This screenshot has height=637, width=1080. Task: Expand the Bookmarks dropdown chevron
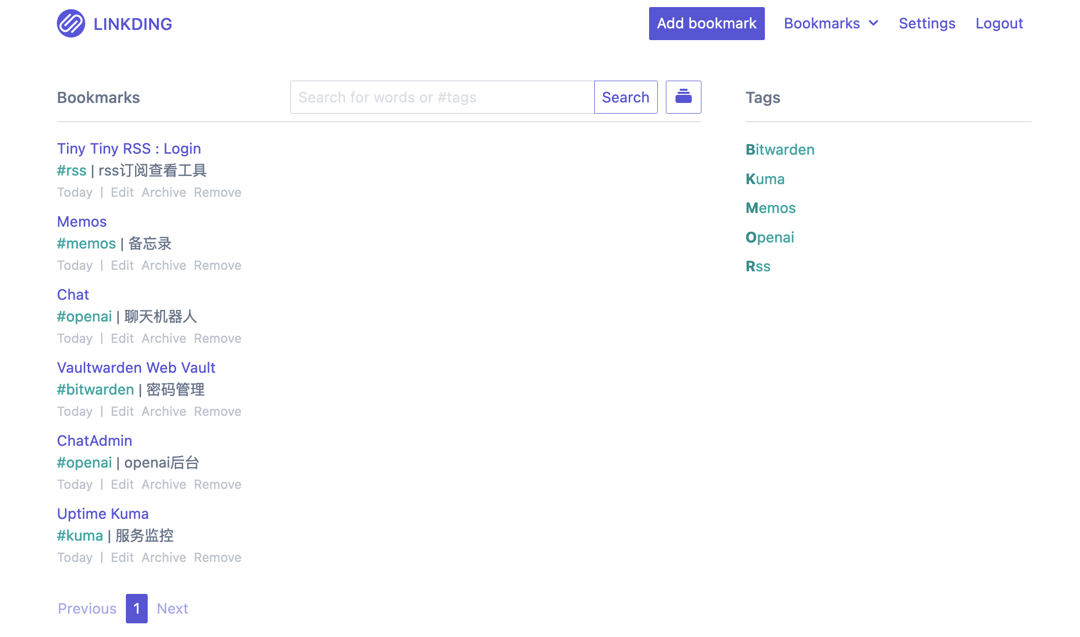[x=873, y=23]
